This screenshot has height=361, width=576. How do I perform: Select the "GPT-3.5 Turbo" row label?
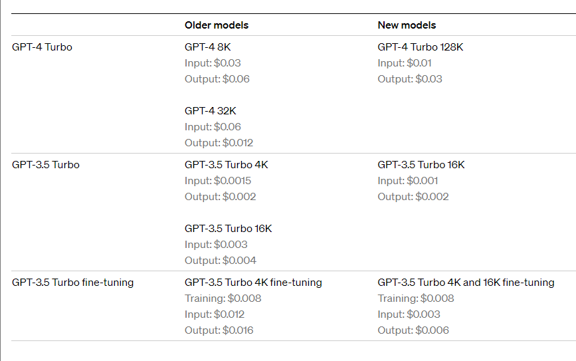45,165
